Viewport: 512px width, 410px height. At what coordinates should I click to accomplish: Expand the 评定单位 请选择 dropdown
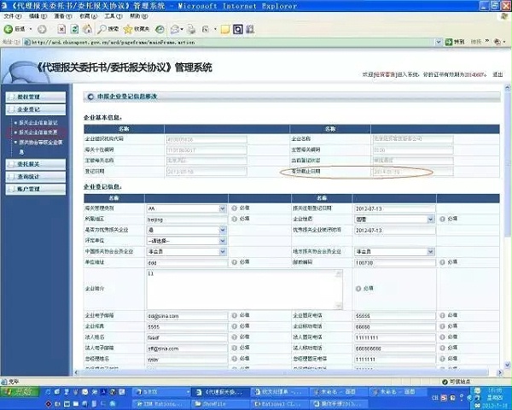pyautogui.click(x=222, y=241)
